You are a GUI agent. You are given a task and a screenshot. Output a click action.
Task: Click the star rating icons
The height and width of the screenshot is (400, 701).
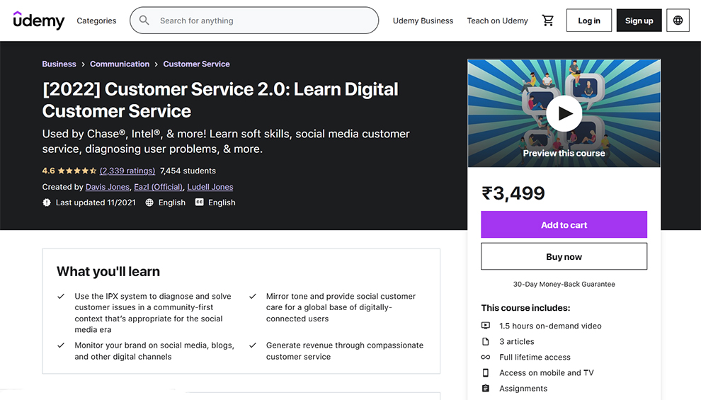click(77, 171)
